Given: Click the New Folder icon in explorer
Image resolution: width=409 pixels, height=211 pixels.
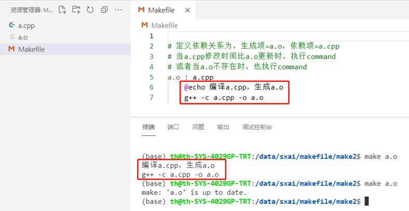Looking at the screenshot, I should [76, 10].
